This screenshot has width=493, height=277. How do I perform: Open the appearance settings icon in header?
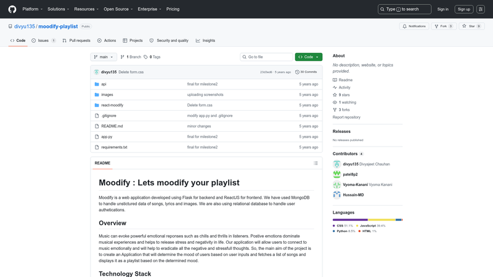coord(481,9)
